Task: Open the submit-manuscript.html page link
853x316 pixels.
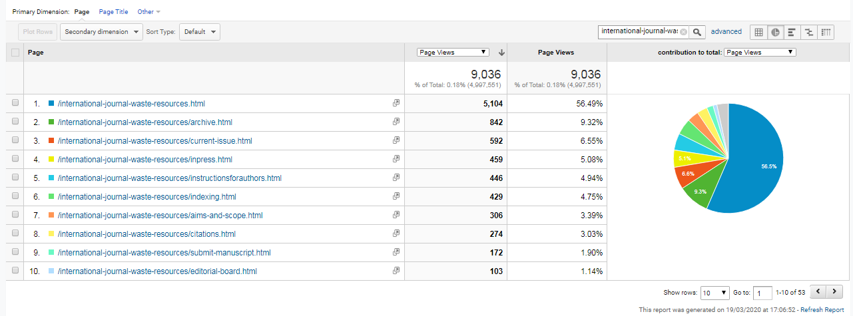Action: tap(164, 252)
